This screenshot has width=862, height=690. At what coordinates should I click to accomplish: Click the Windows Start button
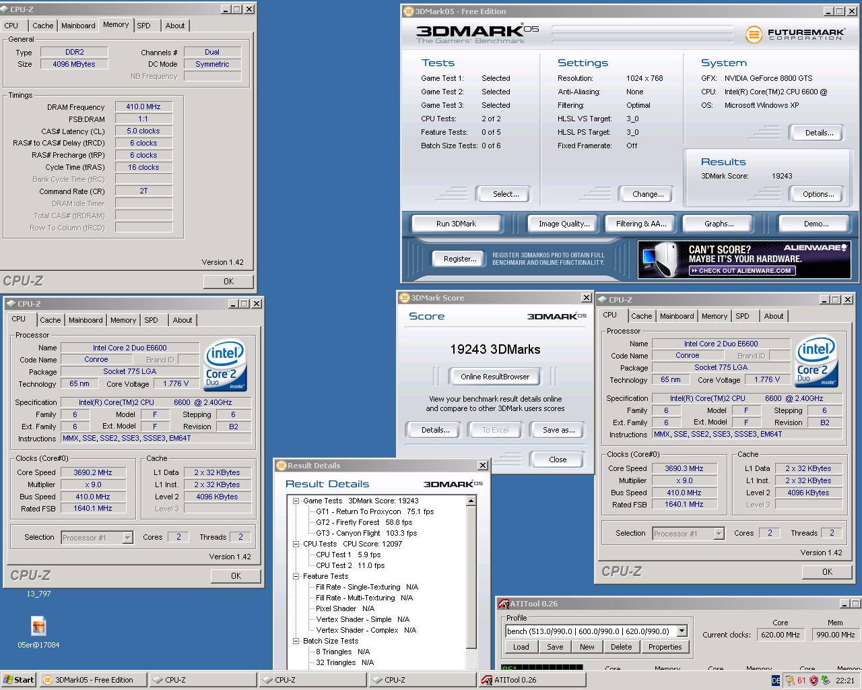(x=19, y=680)
